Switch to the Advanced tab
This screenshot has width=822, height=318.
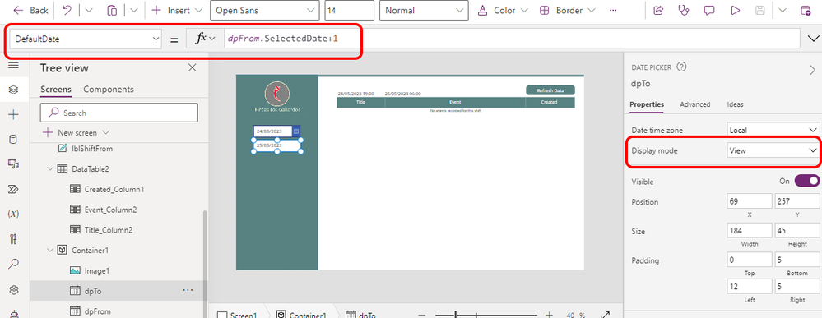tap(695, 104)
